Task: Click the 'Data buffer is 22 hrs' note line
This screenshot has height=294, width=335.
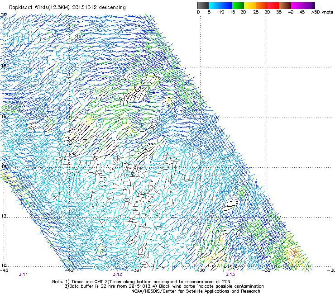Action: click(x=164, y=286)
